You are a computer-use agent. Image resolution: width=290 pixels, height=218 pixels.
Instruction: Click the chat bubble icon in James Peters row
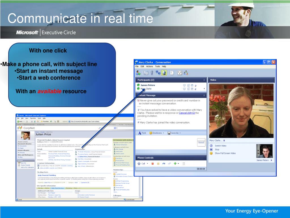pyautogui.click(x=184, y=85)
